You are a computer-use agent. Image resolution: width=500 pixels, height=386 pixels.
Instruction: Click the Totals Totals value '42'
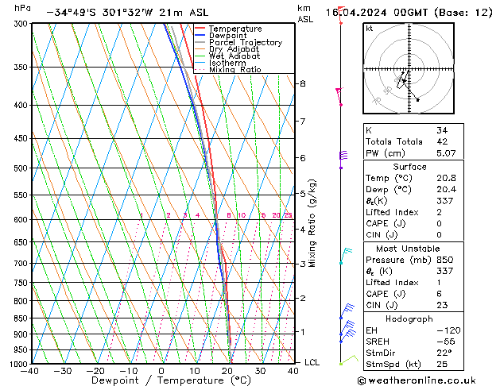[442, 141]
